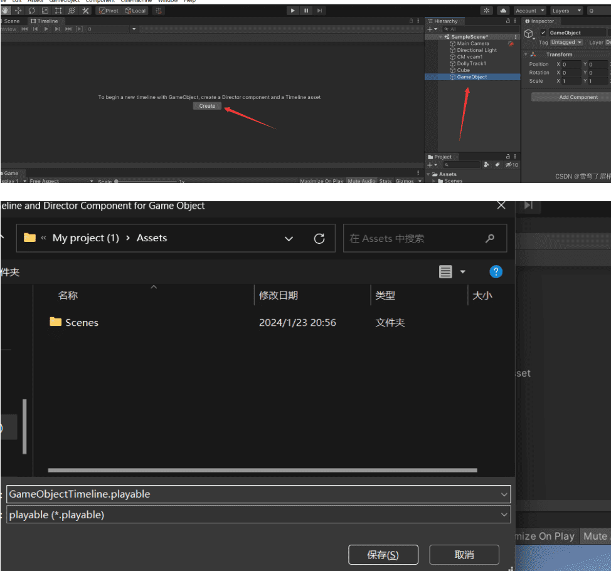Click the view layout icon in dialog

tap(446, 271)
